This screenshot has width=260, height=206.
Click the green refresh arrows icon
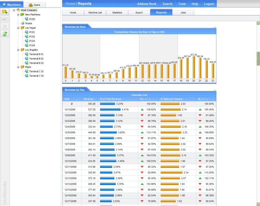pyautogui.click(x=5, y=34)
